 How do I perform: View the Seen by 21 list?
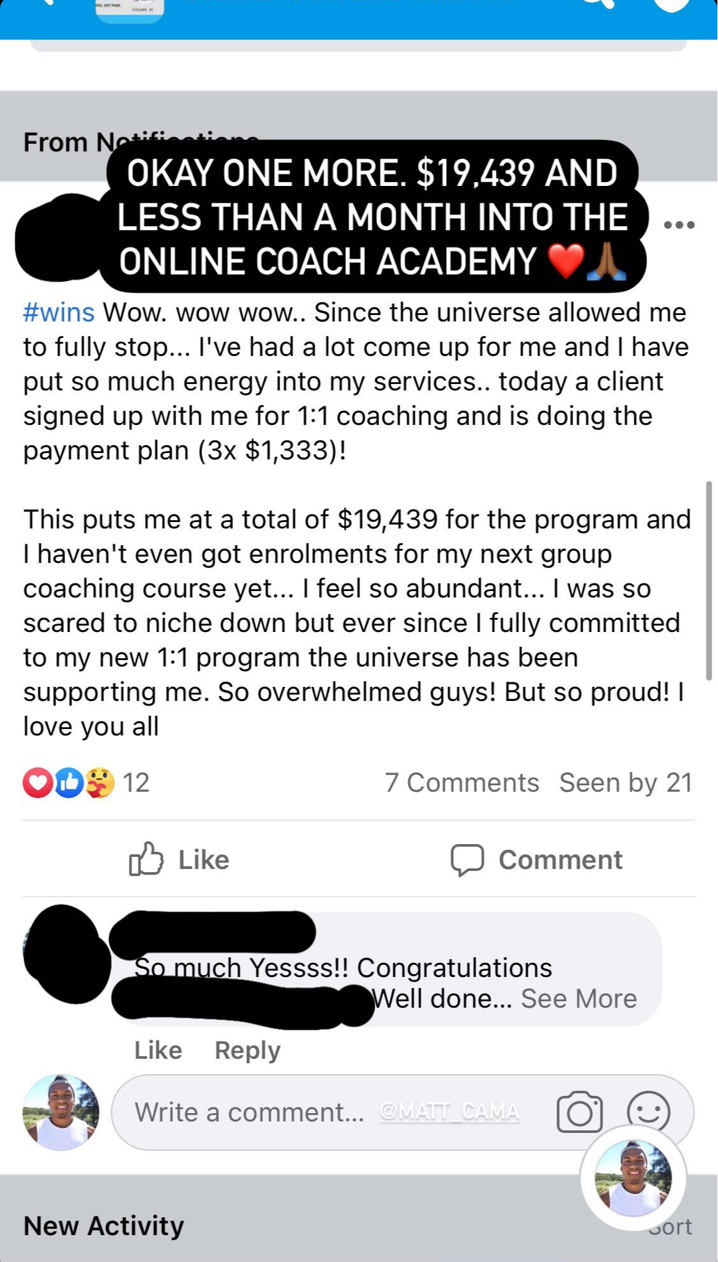(626, 783)
